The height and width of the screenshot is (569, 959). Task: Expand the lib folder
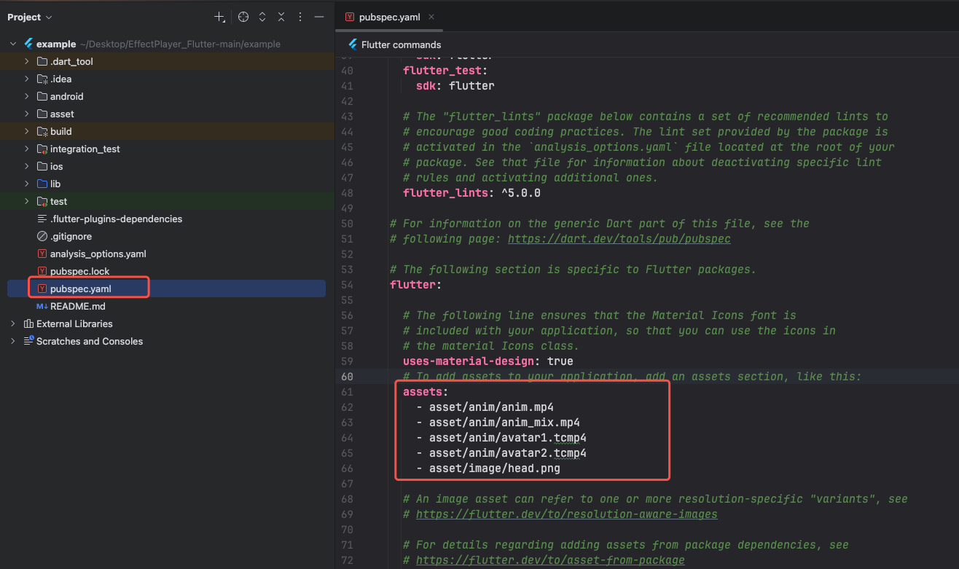coord(27,184)
